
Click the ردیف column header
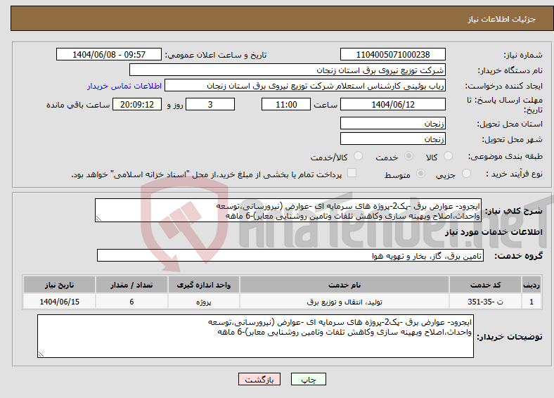[531, 285]
